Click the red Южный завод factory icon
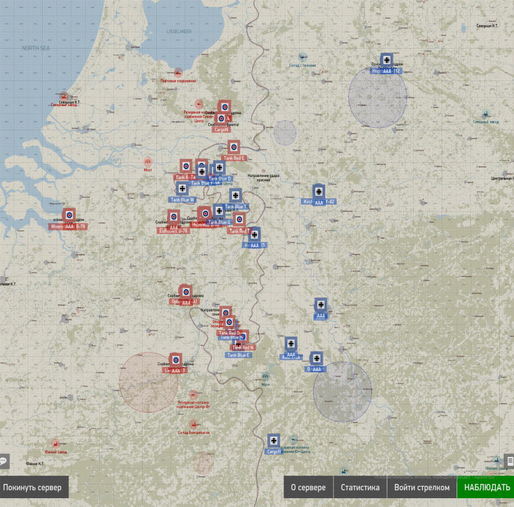 point(55,443)
